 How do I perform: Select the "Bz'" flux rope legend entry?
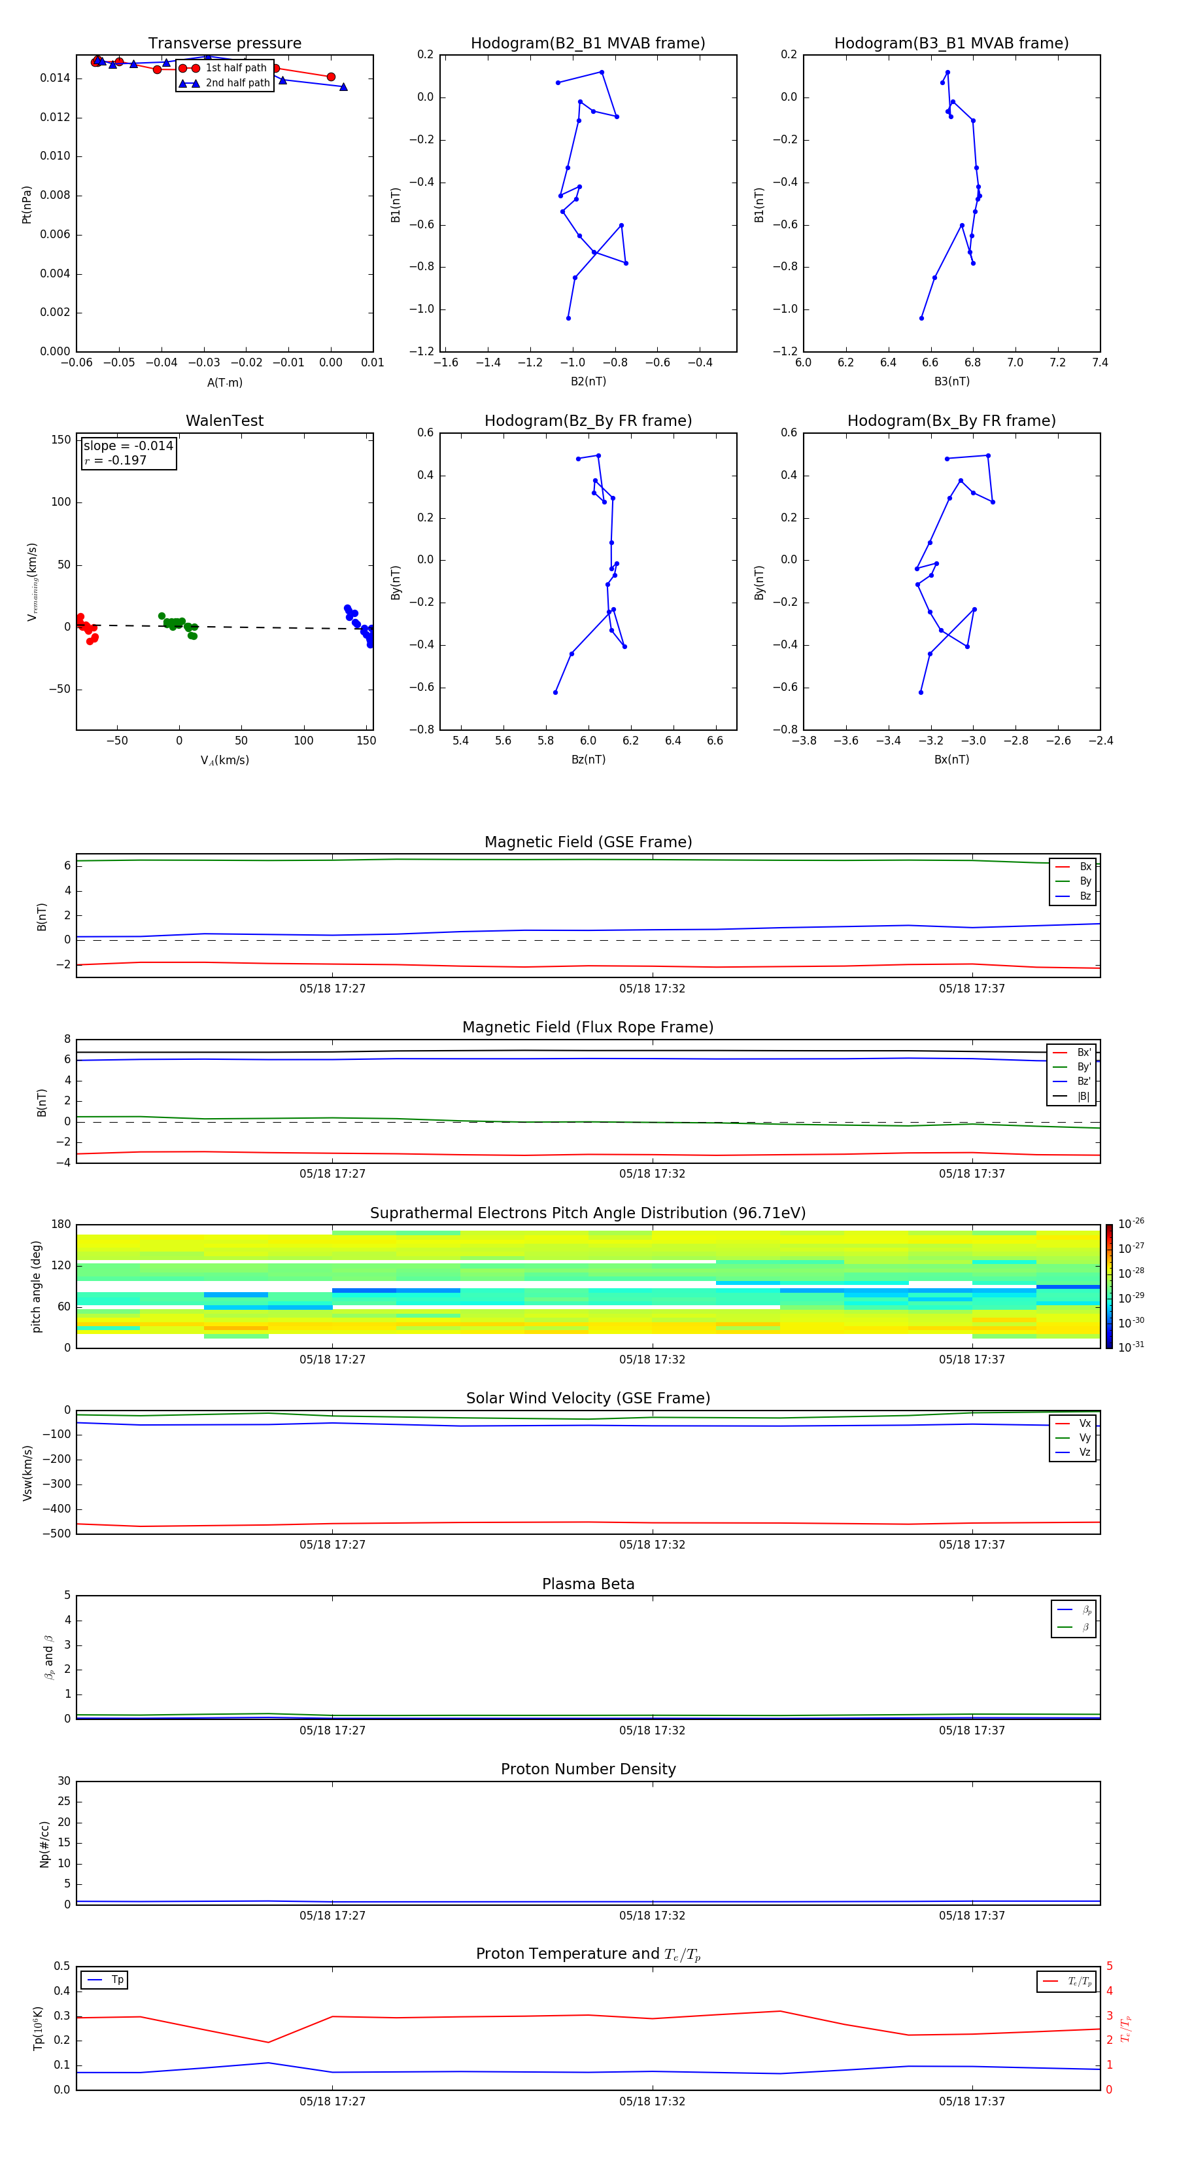1072,1081
